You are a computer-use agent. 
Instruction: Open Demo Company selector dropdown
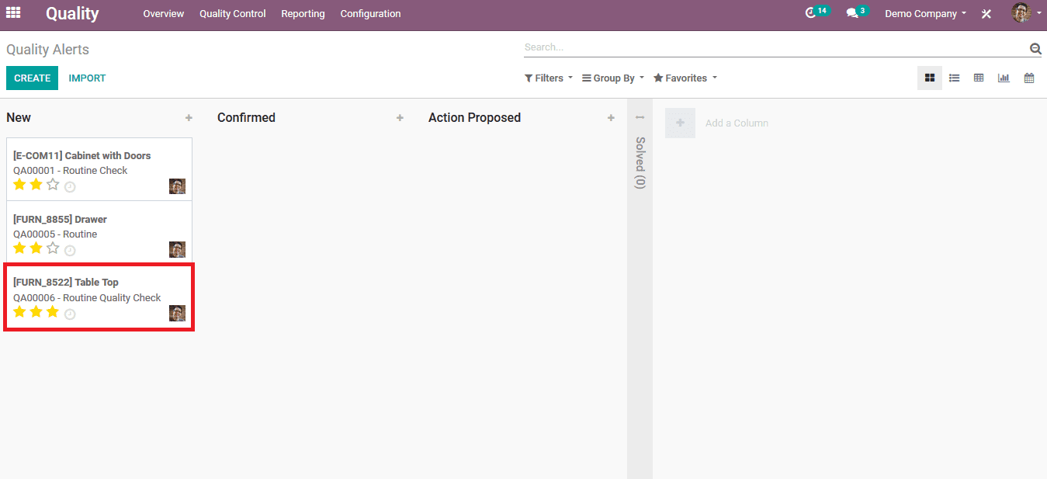[x=925, y=14]
